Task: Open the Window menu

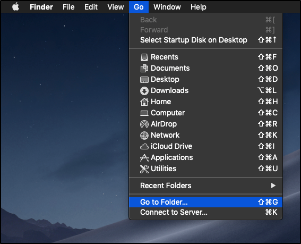Action: click(167, 7)
